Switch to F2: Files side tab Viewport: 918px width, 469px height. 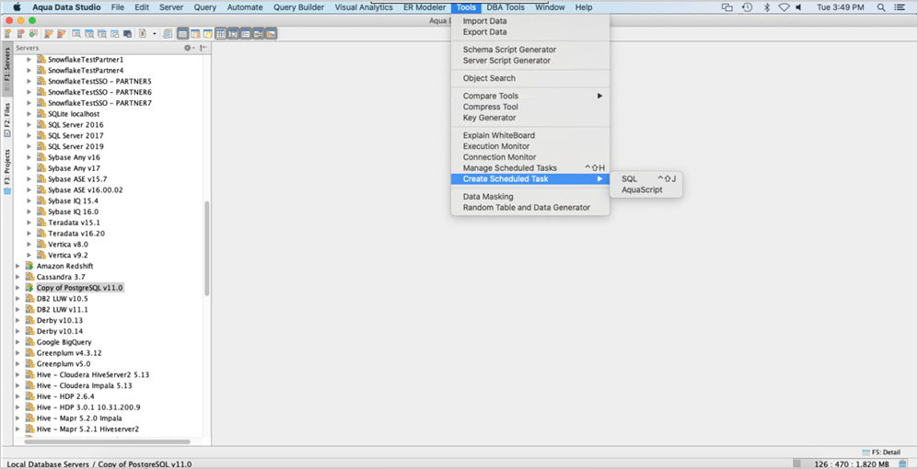[x=7, y=120]
